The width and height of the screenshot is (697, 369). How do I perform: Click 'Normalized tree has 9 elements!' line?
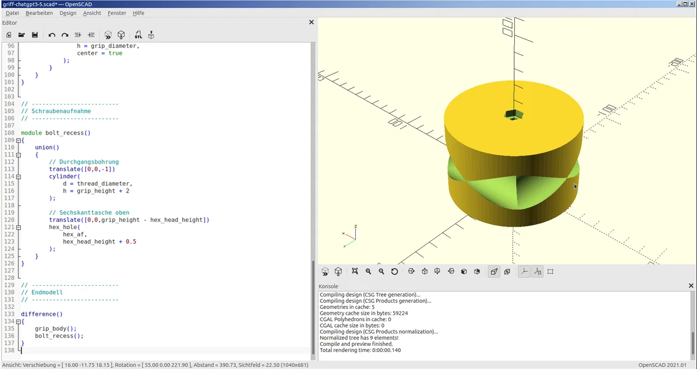[x=359, y=338]
